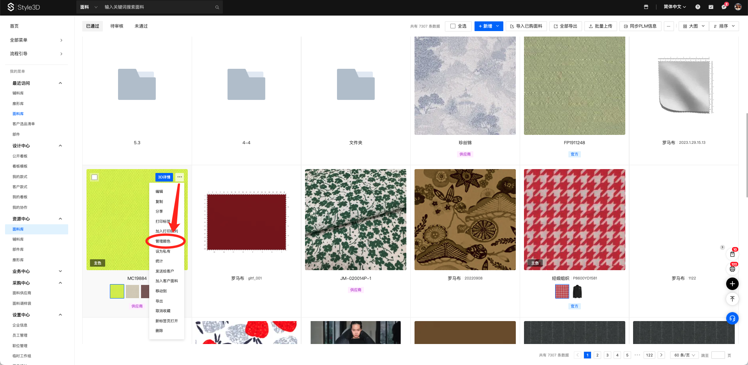Open the messages icon with badge 2
This screenshot has width=748, height=365.
(723, 7)
